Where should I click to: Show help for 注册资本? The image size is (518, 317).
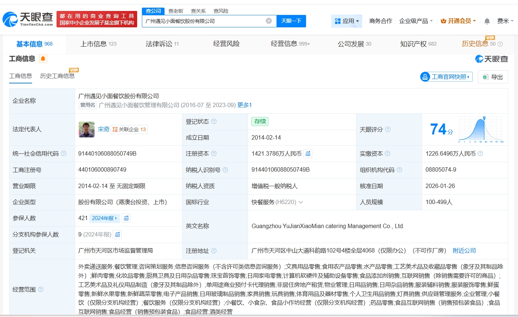[x=214, y=153]
